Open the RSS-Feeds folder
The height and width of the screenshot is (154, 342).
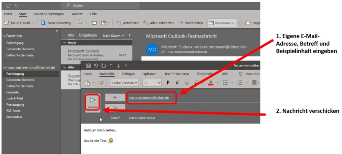(x=13, y=111)
